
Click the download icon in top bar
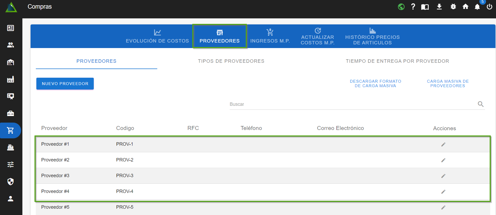439,7
